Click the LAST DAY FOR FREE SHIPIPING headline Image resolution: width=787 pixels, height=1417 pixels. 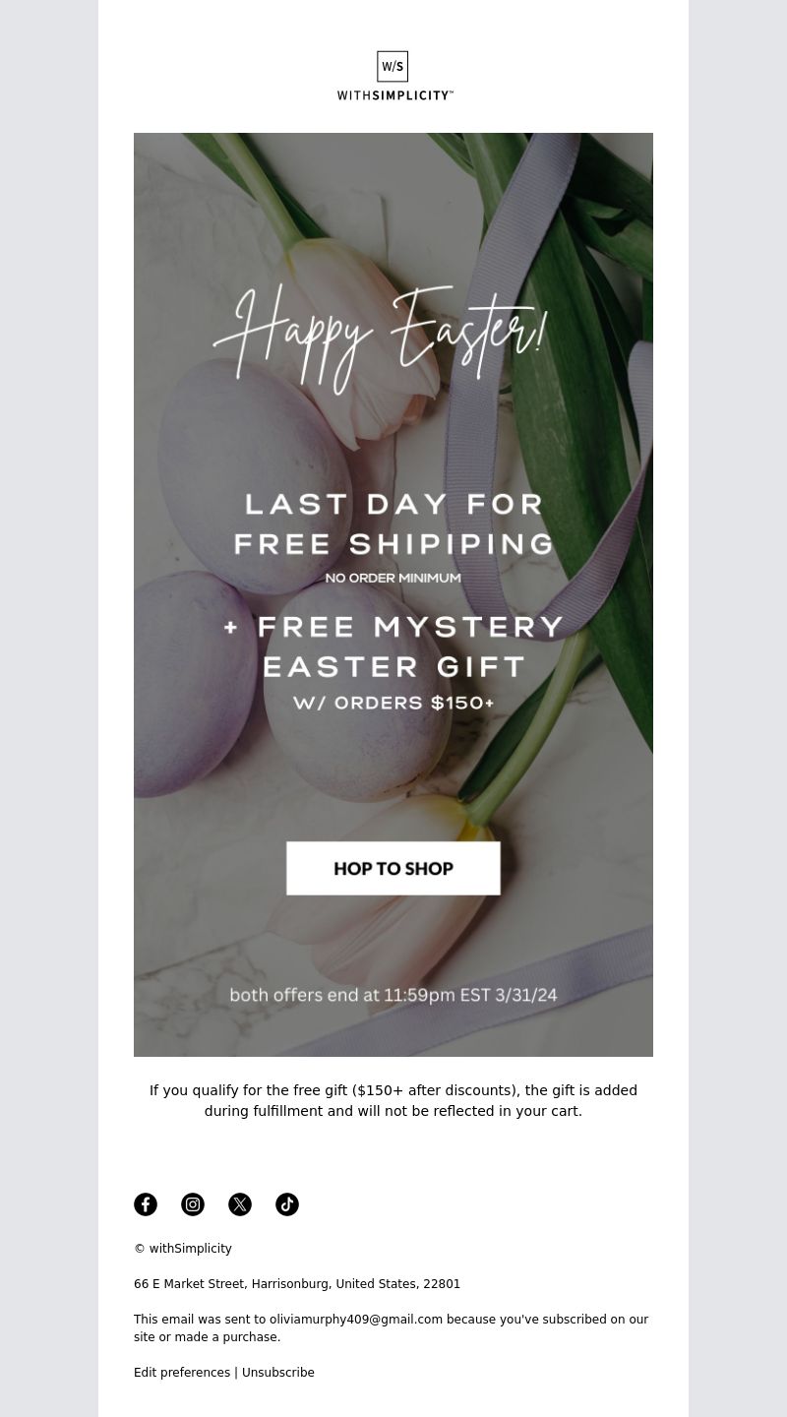click(x=393, y=524)
